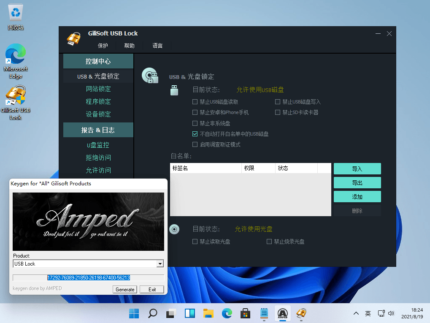Click the optical disc status icon

coord(174,229)
